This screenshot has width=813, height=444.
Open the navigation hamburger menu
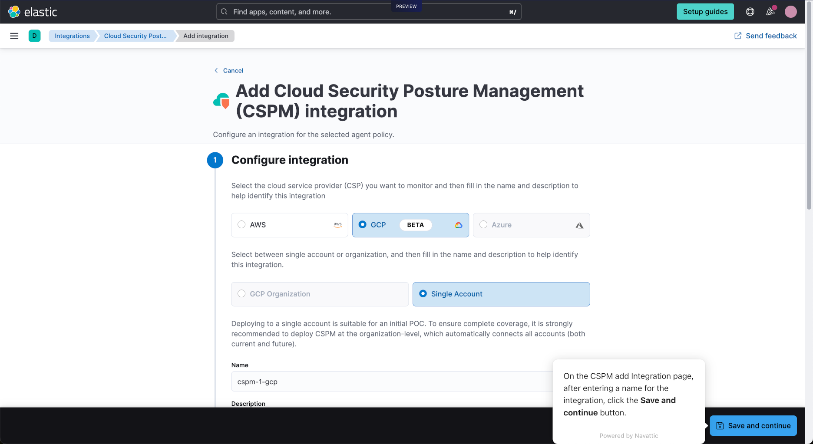[x=14, y=36]
